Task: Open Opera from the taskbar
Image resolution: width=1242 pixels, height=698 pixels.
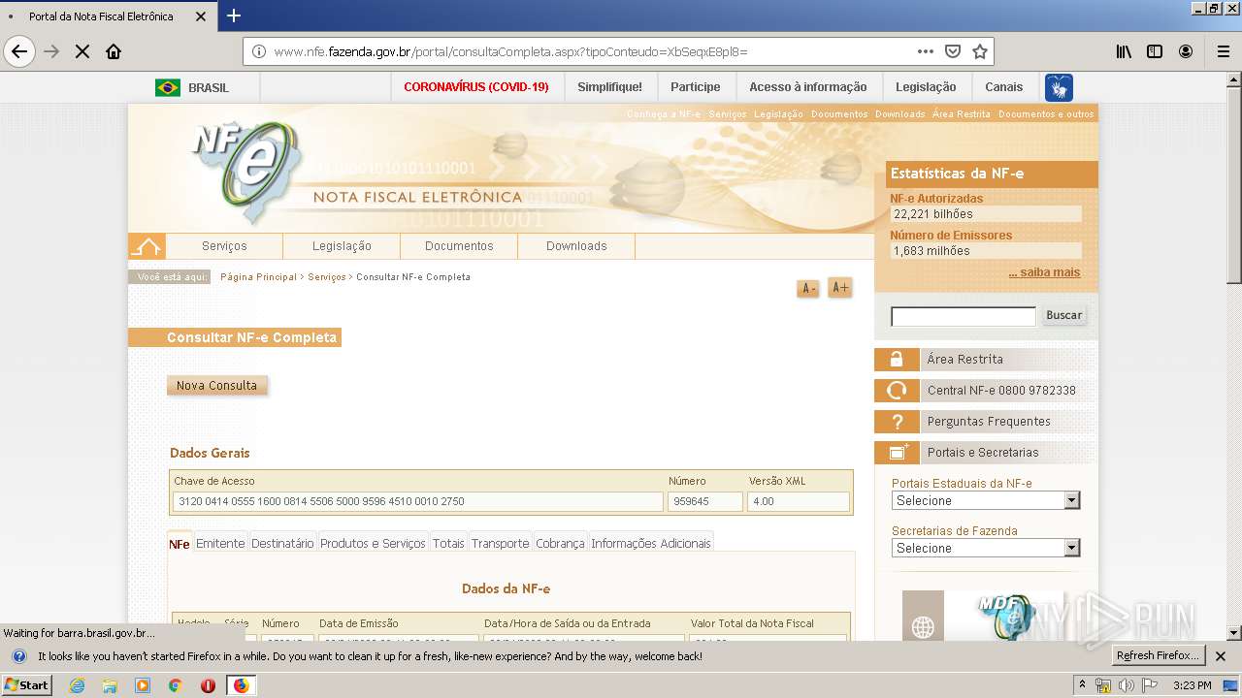Action: click(208, 685)
